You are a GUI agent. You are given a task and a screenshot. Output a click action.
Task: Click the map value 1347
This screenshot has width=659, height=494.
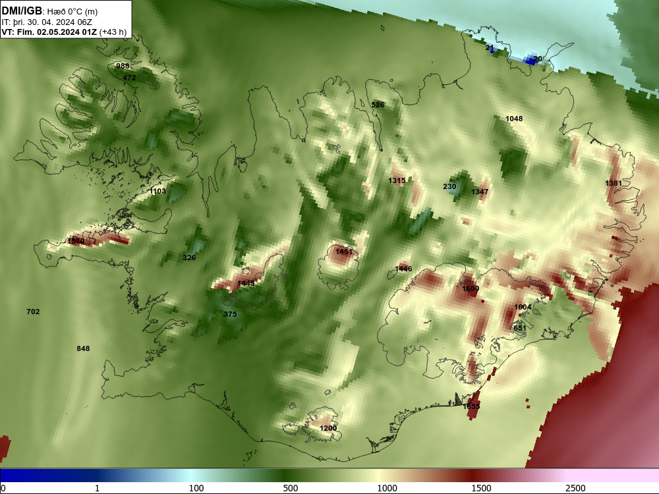pyautogui.click(x=480, y=192)
